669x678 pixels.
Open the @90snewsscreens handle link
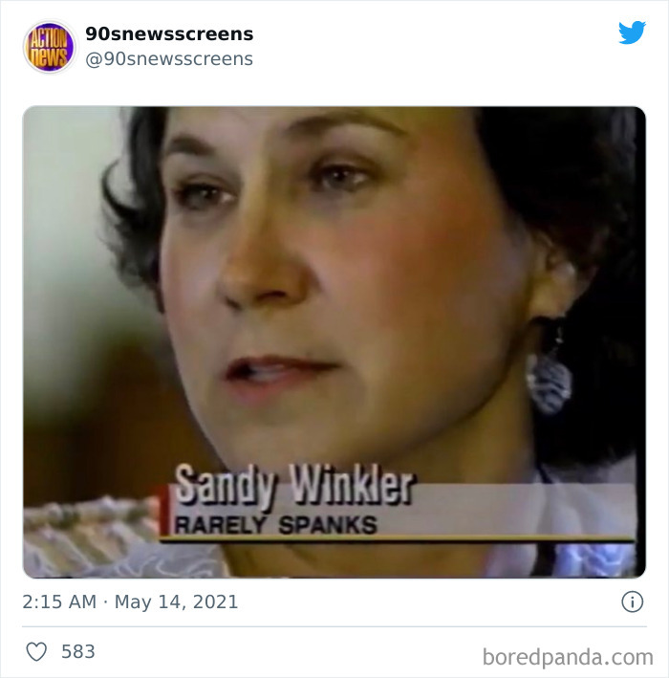(x=169, y=58)
